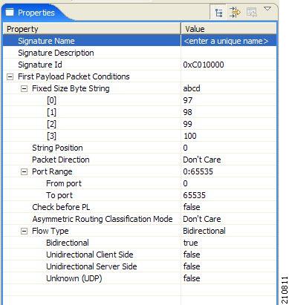Select Asymmetric Routing Classification Mode property
289x305 pixels.
(x=103, y=219)
